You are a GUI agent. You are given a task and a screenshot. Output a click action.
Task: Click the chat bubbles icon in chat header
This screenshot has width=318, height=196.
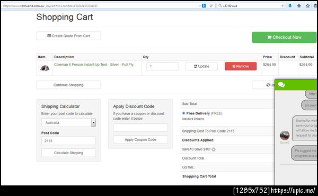(281, 85)
